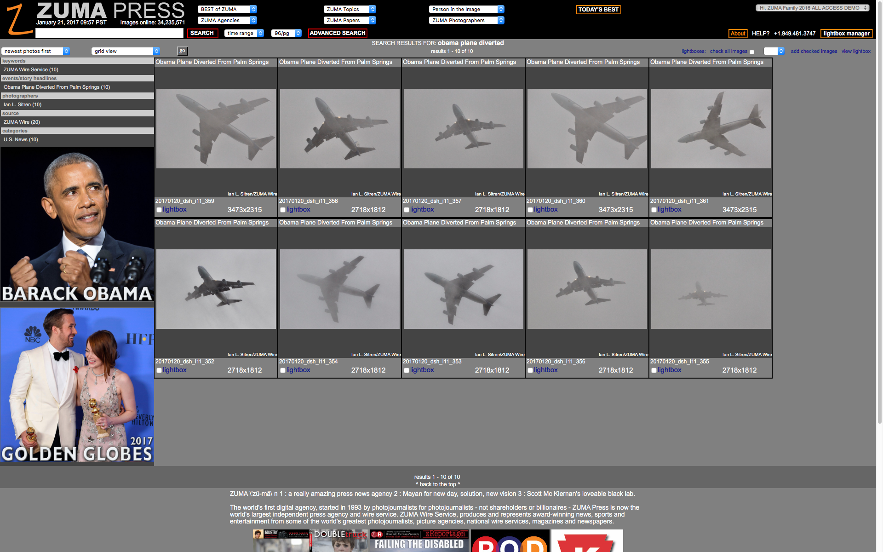Open plane thumbnail 20170120_dsh_i11_355
Viewport: 883px width, 552px height.
(711, 289)
